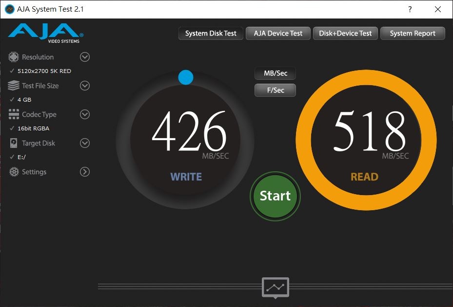Click the Target Disk drive icon
The image size is (453, 307).
tap(14, 143)
